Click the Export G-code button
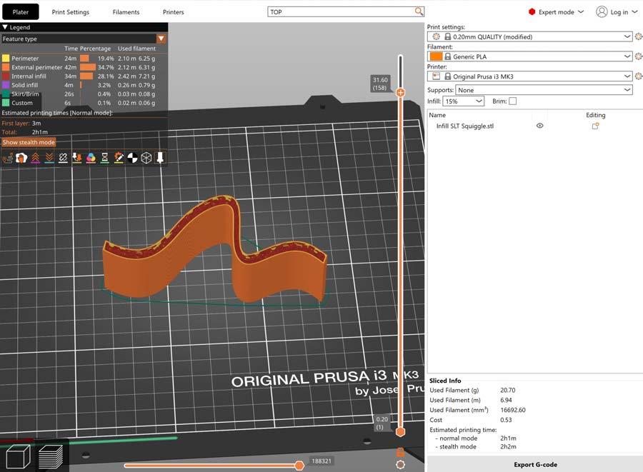The image size is (643, 472). coord(535,464)
